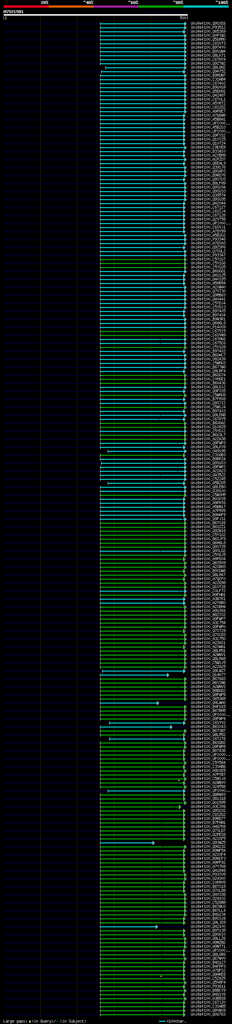Select label UniRef100_B9IKY8

[x=208, y=499]
